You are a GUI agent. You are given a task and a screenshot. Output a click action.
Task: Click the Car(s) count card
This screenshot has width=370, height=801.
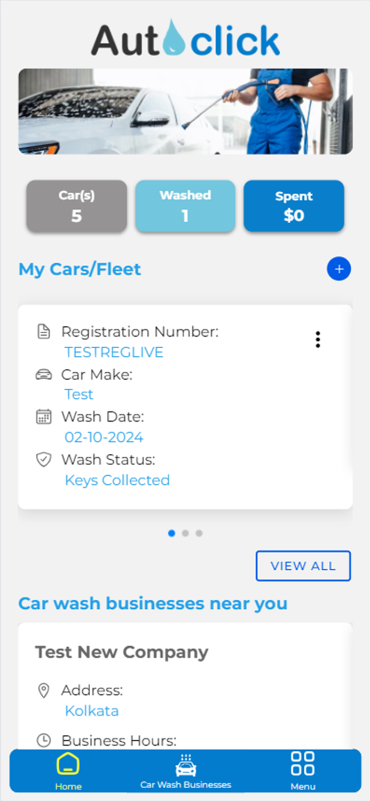(x=76, y=206)
